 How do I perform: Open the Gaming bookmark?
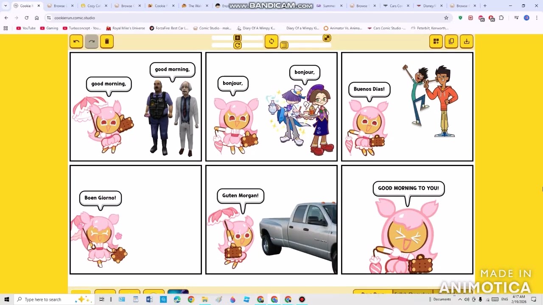(x=49, y=28)
